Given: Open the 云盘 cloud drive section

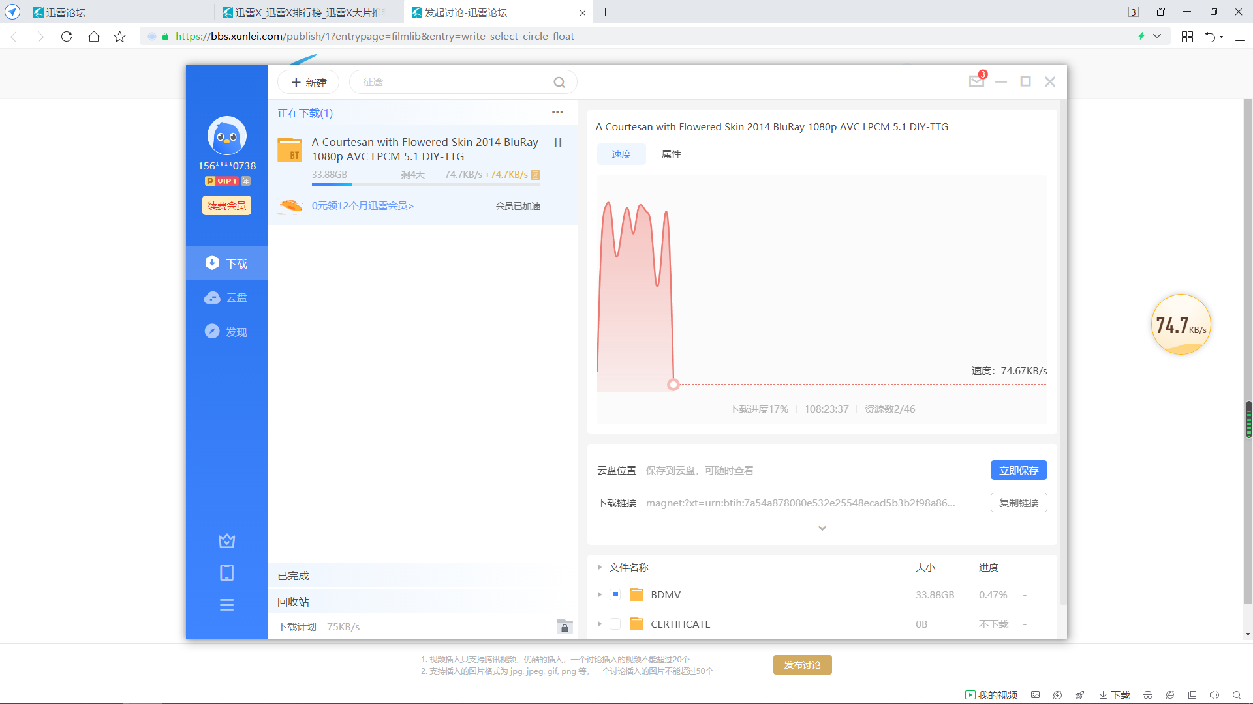Looking at the screenshot, I should coord(226,298).
